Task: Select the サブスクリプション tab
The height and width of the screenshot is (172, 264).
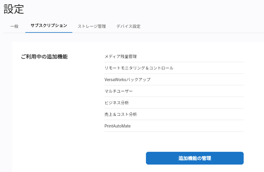Action: tap(49, 26)
